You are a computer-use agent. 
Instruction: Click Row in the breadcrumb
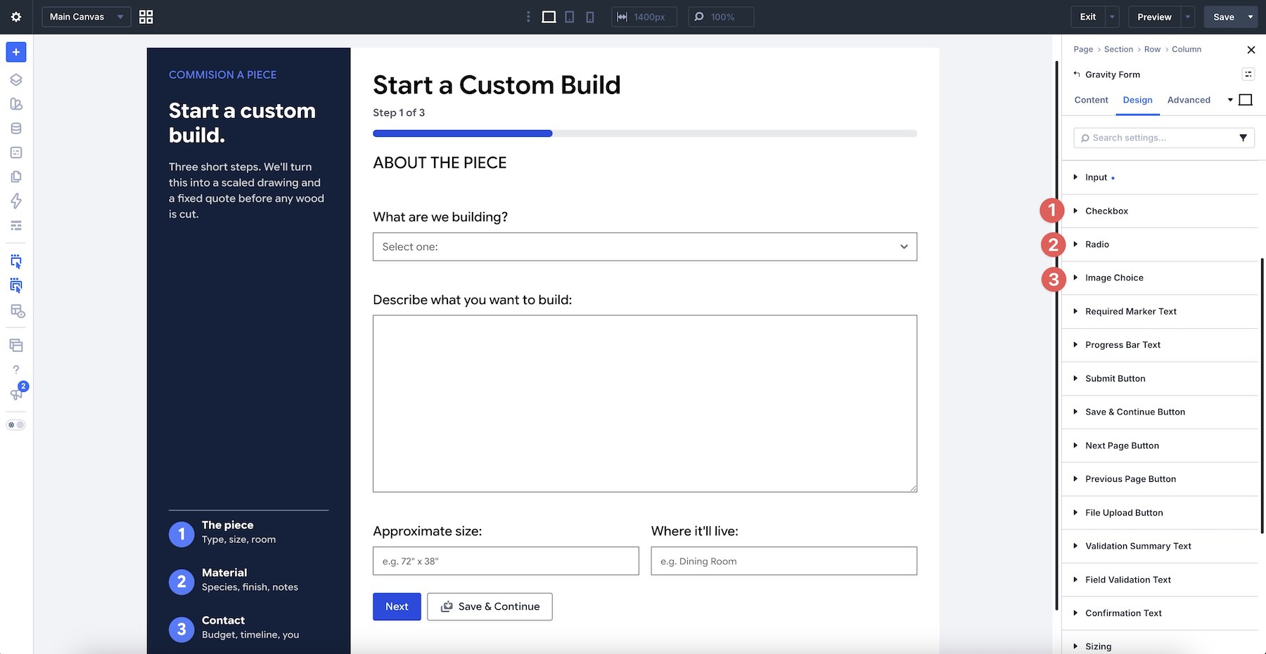[1152, 49]
